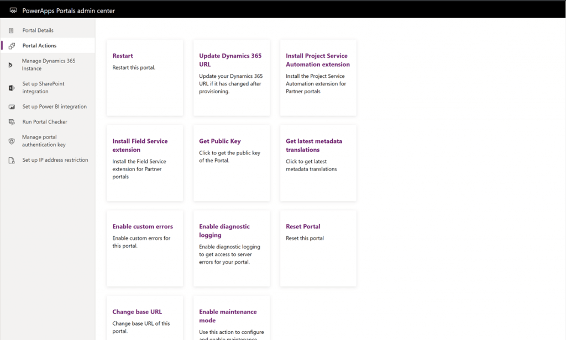Select Install Project Service Automation extension
The width and height of the screenshot is (566, 340).
[318, 77]
